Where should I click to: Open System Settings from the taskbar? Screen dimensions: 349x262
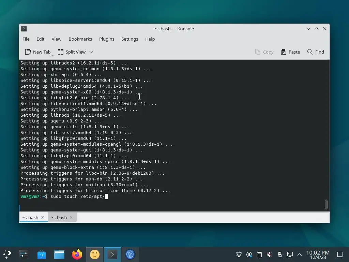(x=24, y=254)
